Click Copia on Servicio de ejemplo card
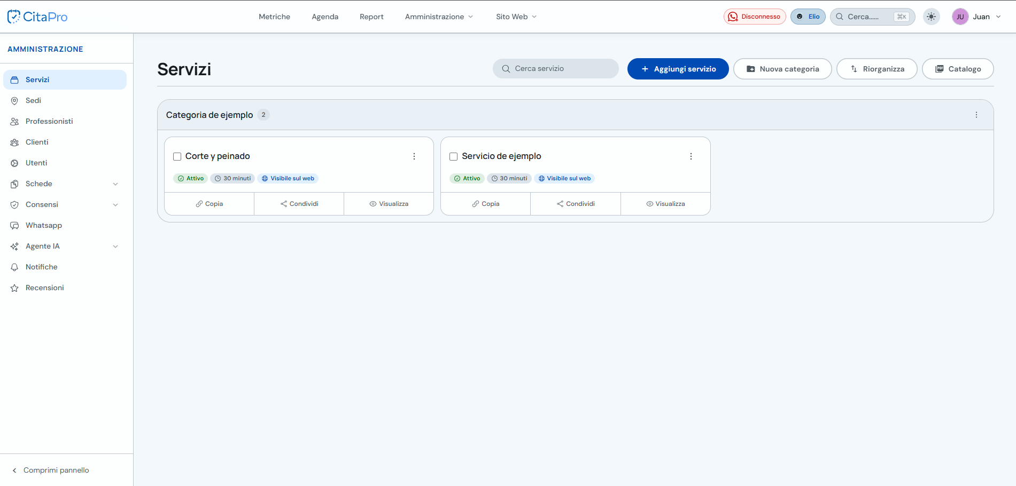The image size is (1016, 486). tap(486, 204)
